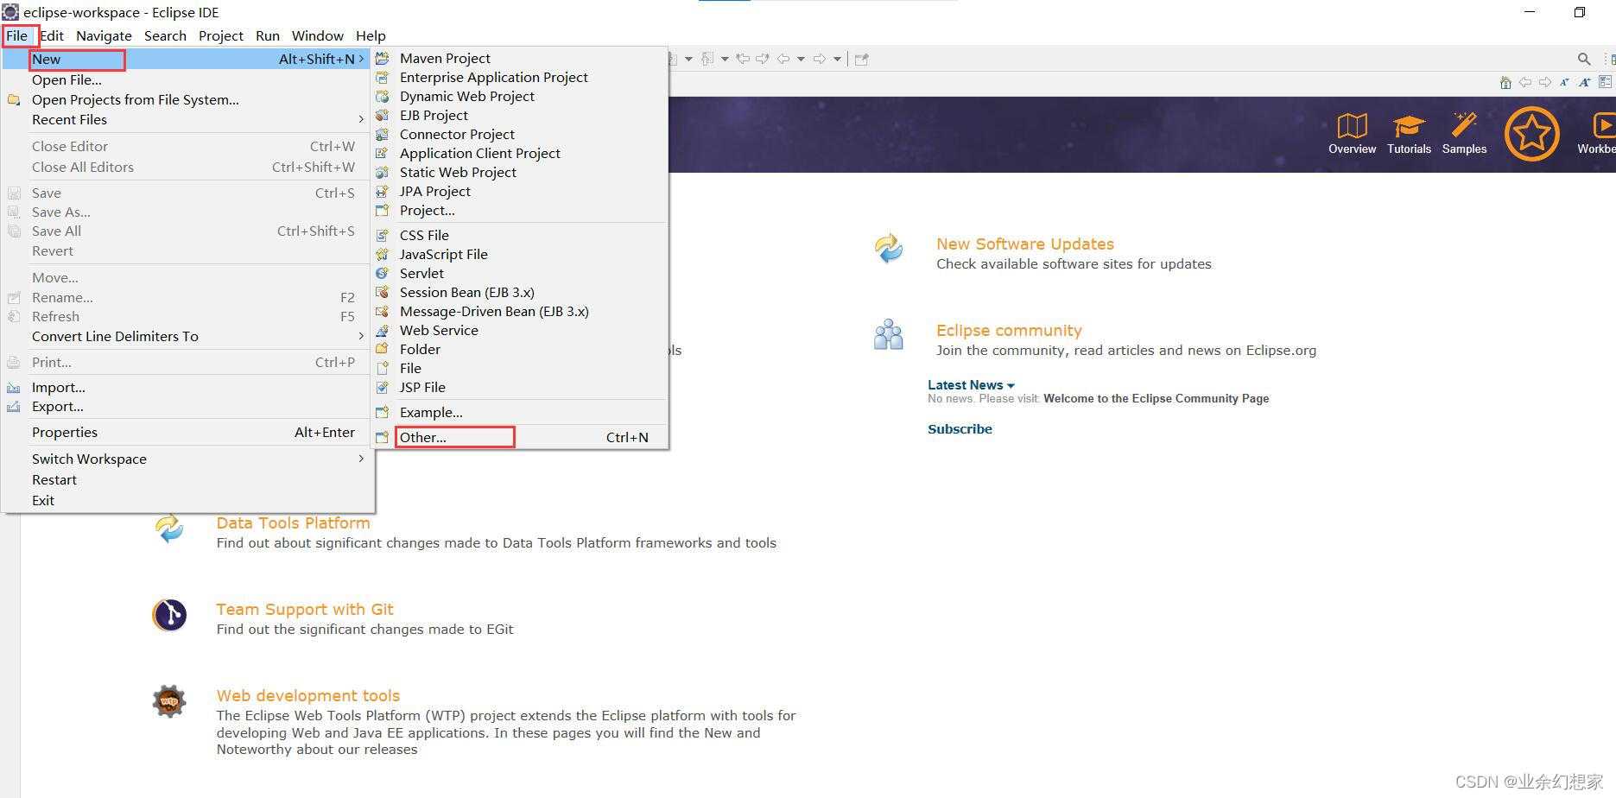Open Welcome to the Eclipse Community Page
Screen dimensions: 1616x798
tap(1157, 398)
